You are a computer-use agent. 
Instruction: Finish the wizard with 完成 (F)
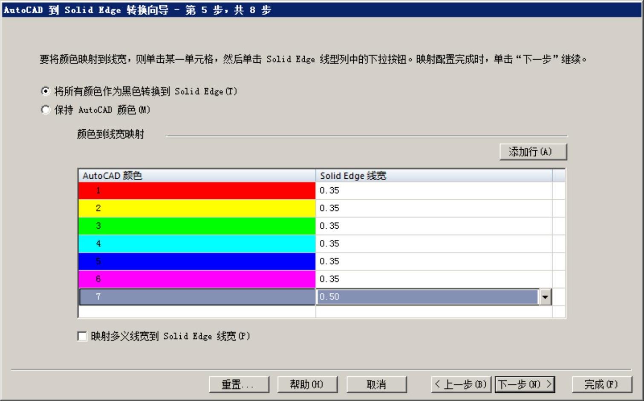(602, 384)
